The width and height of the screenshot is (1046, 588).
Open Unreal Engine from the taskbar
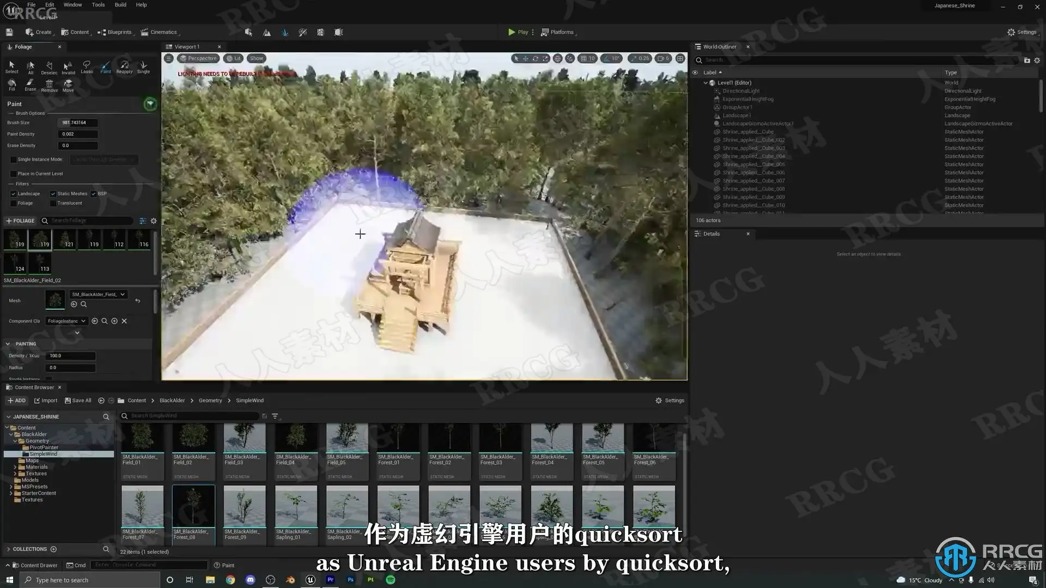coord(311,580)
